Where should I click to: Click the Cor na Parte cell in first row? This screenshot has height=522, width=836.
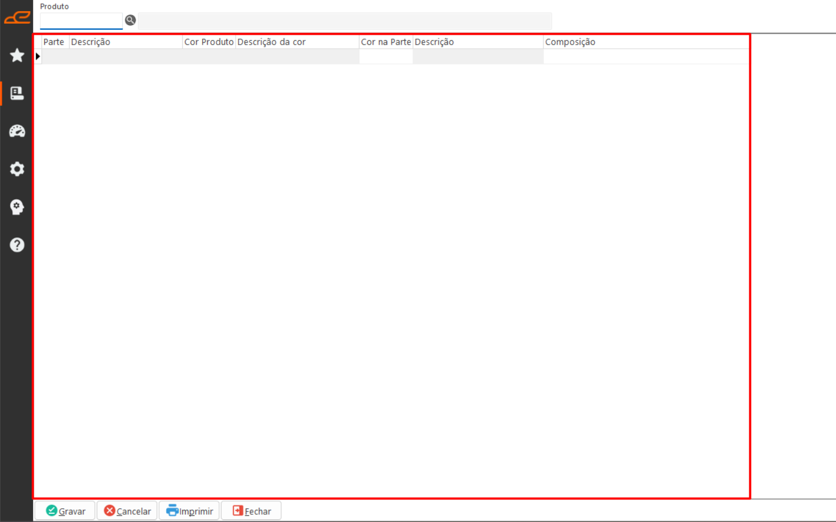click(385, 56)
